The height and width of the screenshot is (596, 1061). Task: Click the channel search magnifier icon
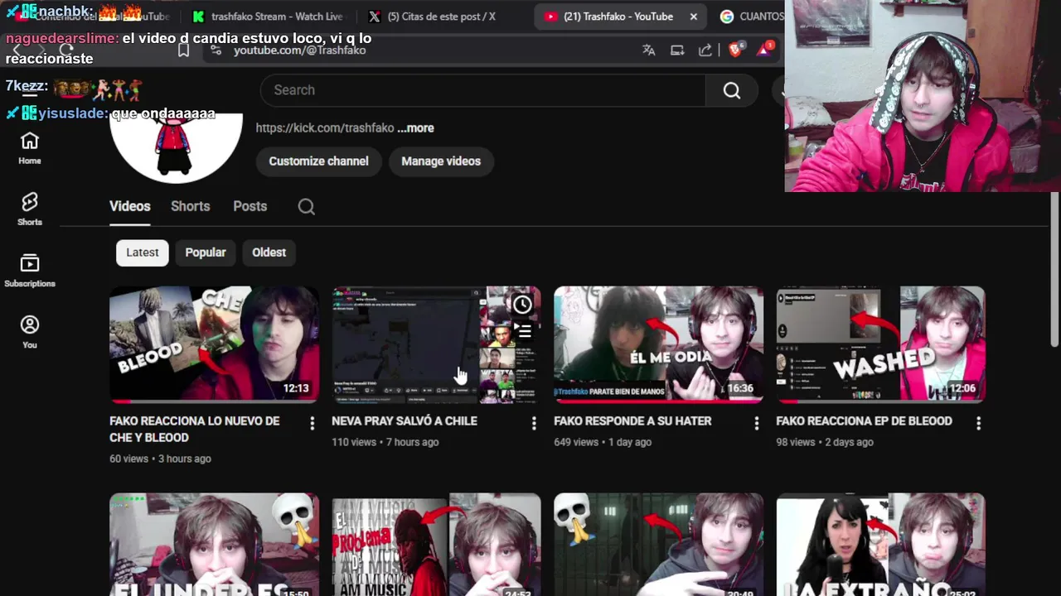pos(307,207)
